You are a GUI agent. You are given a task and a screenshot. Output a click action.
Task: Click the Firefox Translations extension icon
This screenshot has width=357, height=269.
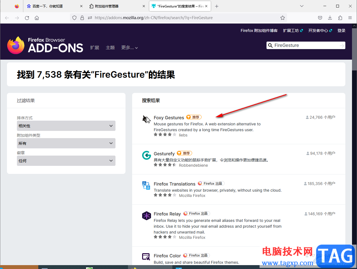point(146,185)
